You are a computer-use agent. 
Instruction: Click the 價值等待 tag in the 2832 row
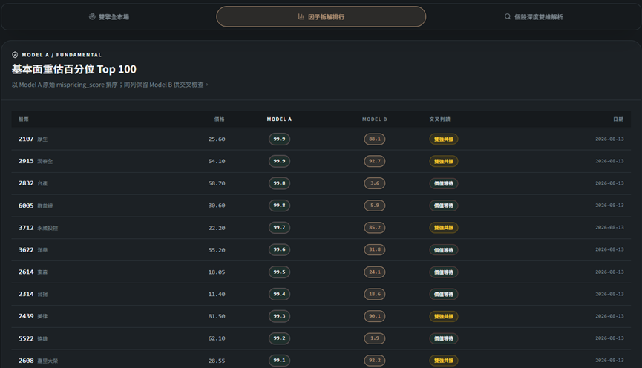point(444,183)
